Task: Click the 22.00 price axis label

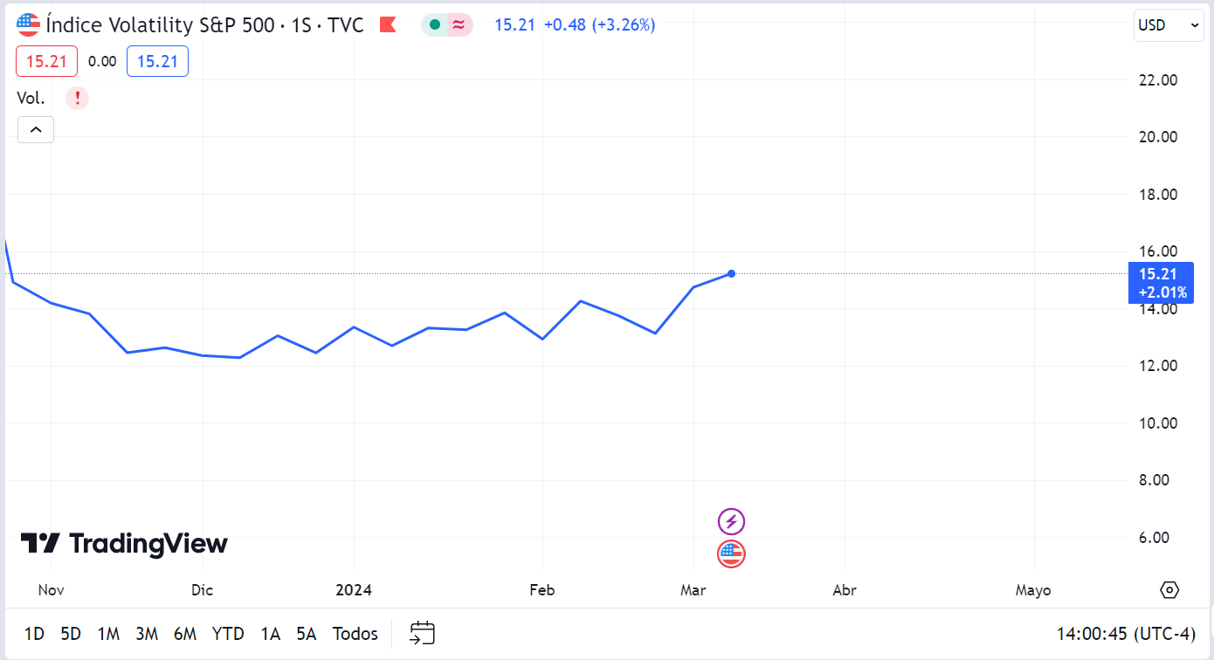Action: click(1159, 79)
